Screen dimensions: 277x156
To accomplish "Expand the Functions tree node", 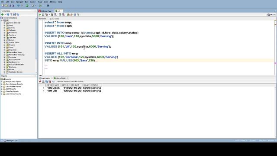I will [x=4, y=35].
